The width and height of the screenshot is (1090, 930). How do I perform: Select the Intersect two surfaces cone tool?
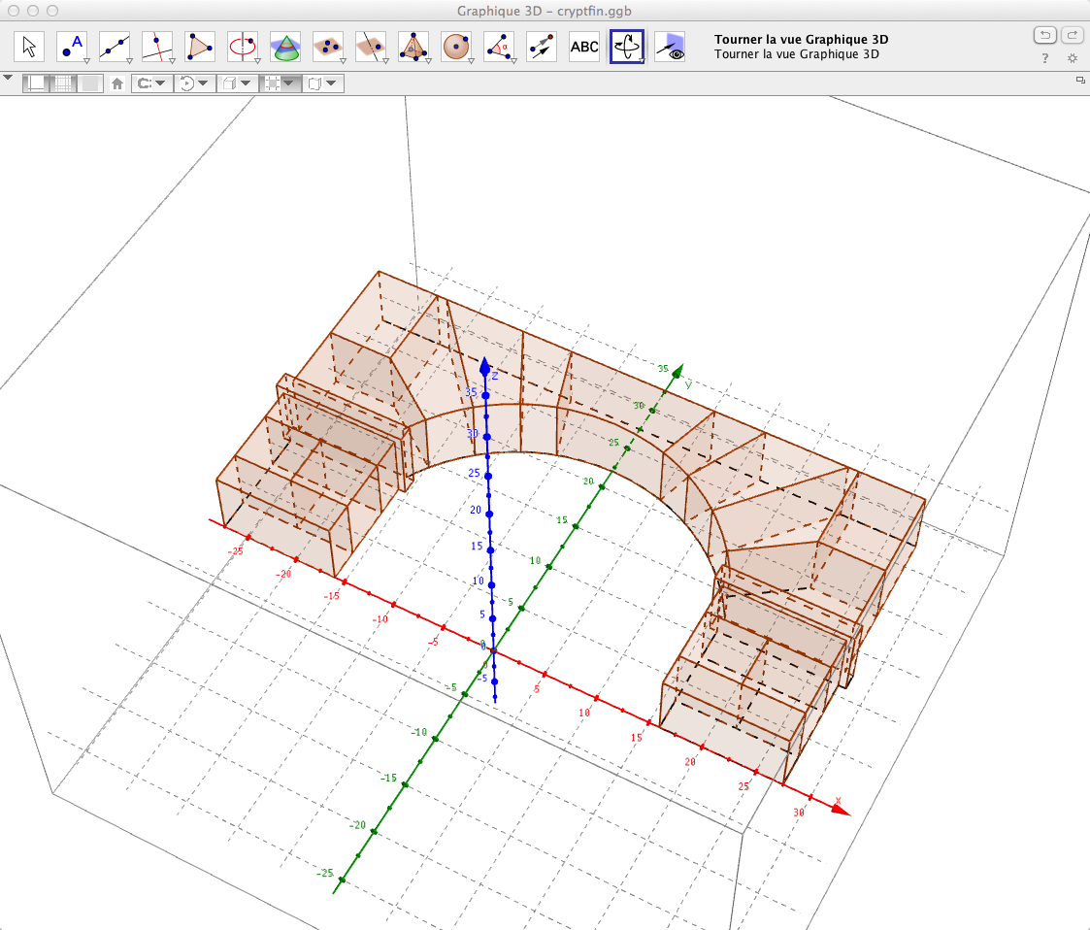click(x=285, y=47)
